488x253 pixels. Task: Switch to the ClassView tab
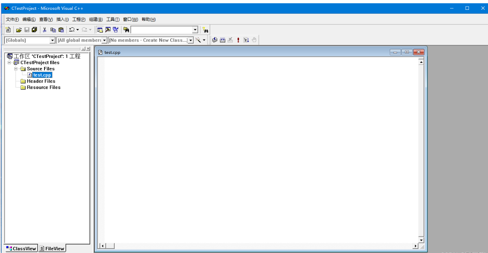click(21, 249)
